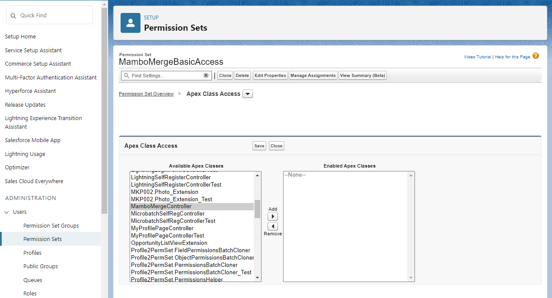Open the Apex Class Access dropdown

click(x=248, y=94)
